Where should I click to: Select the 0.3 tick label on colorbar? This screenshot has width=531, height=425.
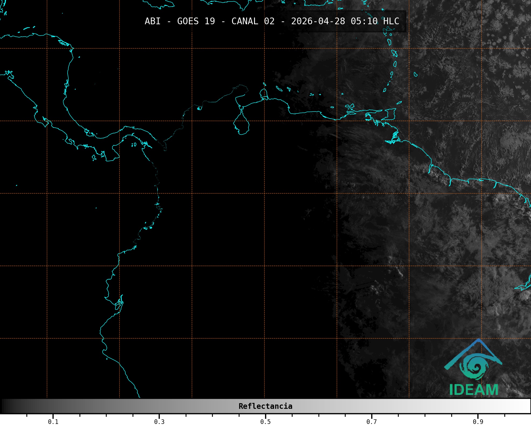pyautogui.click(x=159, y=421)
